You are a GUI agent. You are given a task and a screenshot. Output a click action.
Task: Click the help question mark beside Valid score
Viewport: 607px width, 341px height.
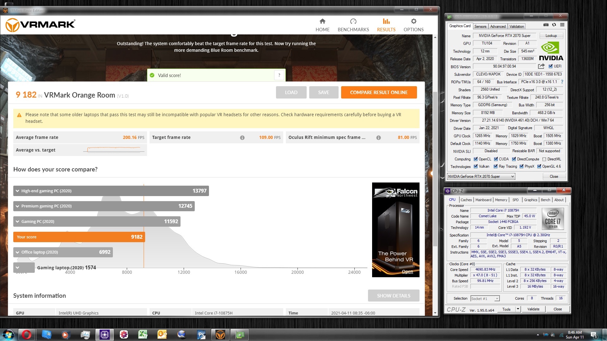279,75
